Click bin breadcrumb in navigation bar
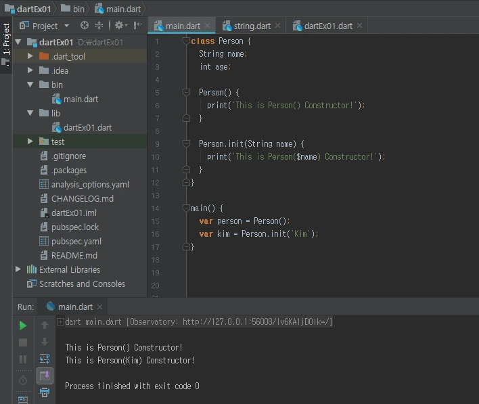The height and width of the screenshot is (404, 479). 72,9
